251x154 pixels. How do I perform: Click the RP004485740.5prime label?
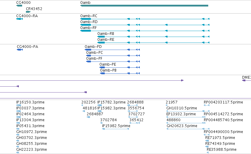(223, 120)
